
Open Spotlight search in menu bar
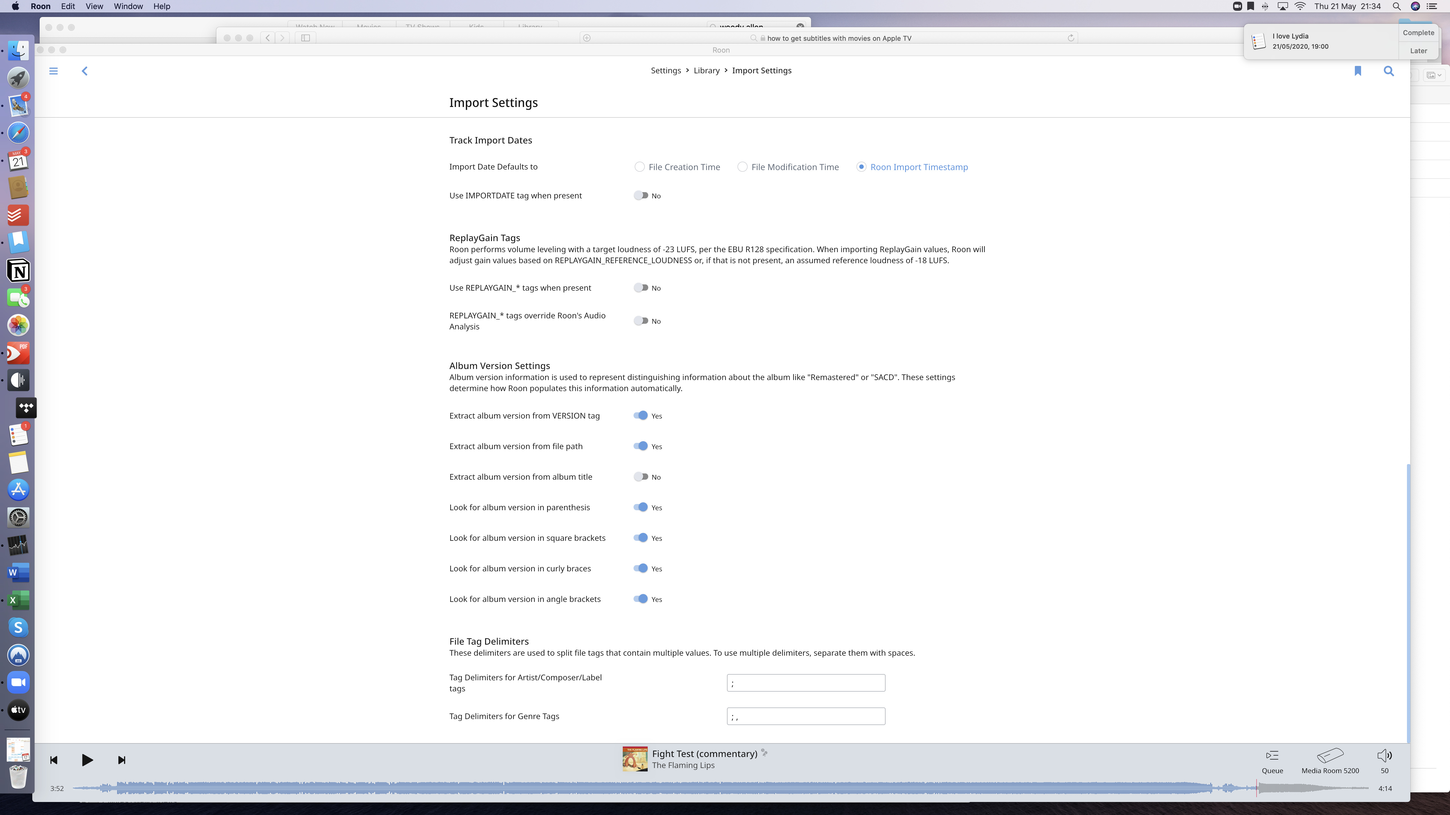[1396, 6]
